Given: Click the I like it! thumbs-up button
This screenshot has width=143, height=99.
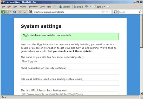Looking at the screenshot, I should tap(79, 7).
